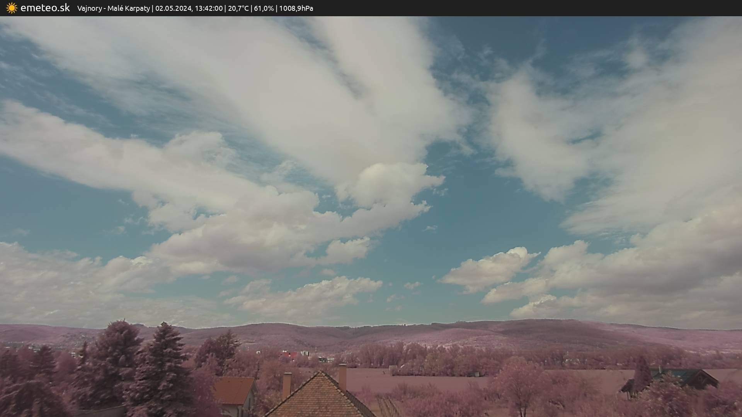Click the date 02.05.2024 in header
742x417 pixels.
coord(173,8)
